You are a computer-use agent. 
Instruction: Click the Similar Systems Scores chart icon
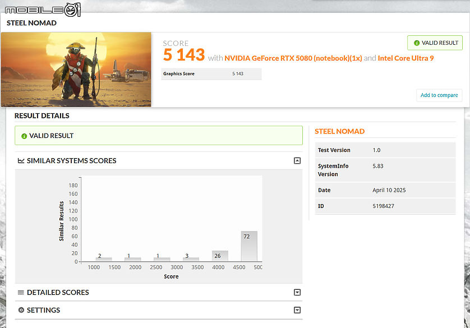tap(21, 161)
